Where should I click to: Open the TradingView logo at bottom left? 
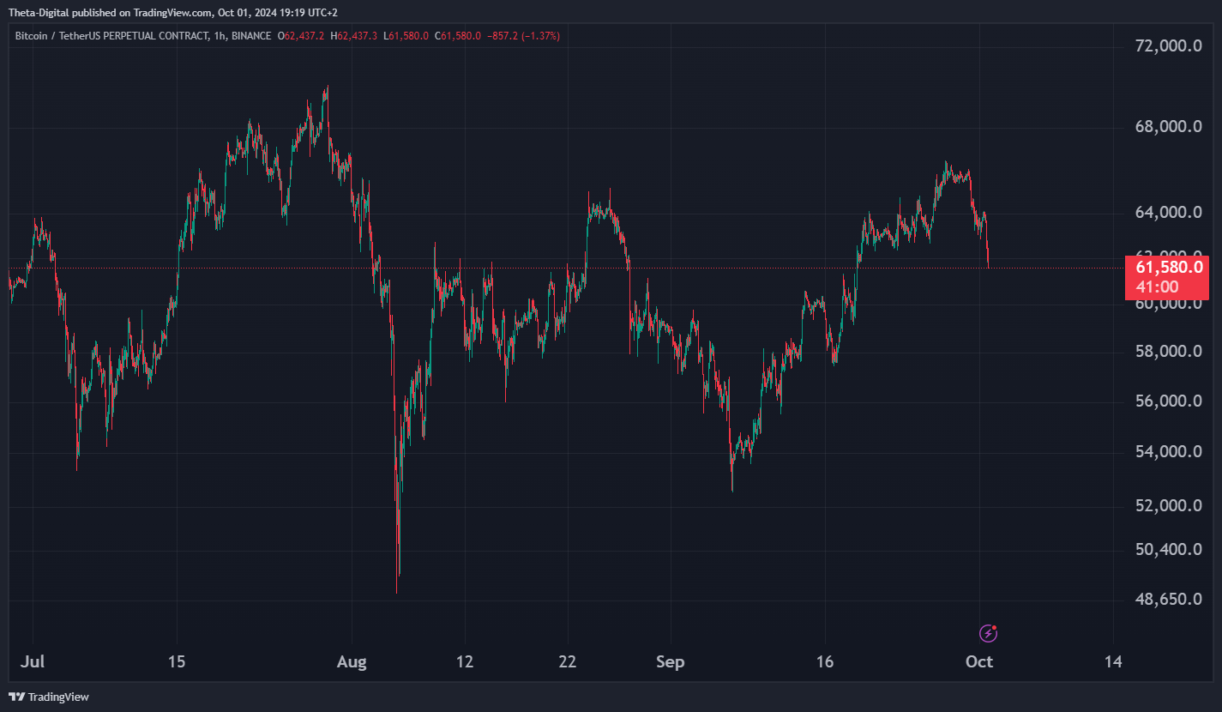[49, 697]
